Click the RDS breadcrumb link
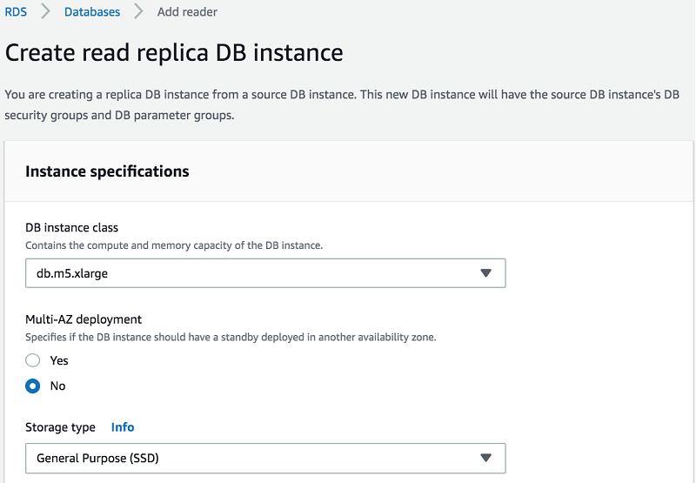The width and height of the screenshot is (696, 483). (x=17, y=12)
